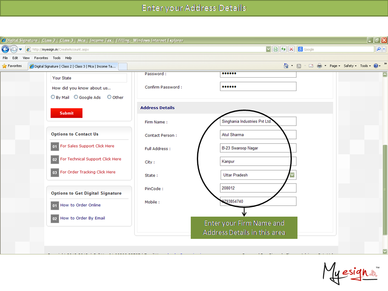This screenshot has height=291, width=388.
Task: Select the Google Ads radio button
Action: point(76,97)
